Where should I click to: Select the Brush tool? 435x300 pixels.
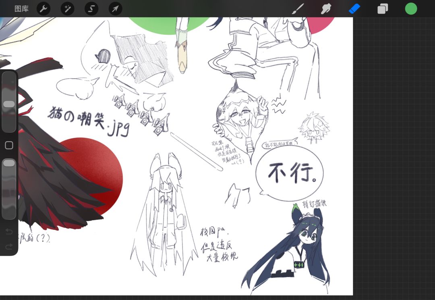click(x=298, y=9)
